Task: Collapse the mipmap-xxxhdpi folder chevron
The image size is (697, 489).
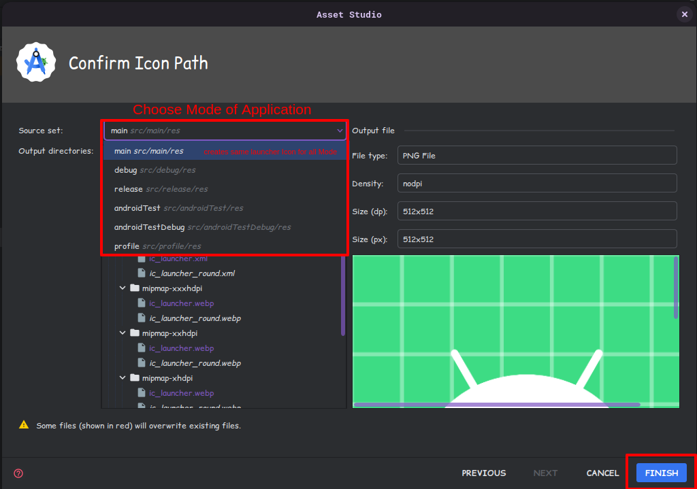Action: (123, 288)
